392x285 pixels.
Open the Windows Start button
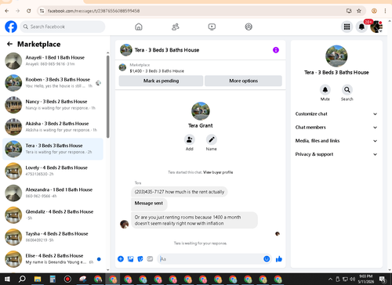(x=7, y=279)
